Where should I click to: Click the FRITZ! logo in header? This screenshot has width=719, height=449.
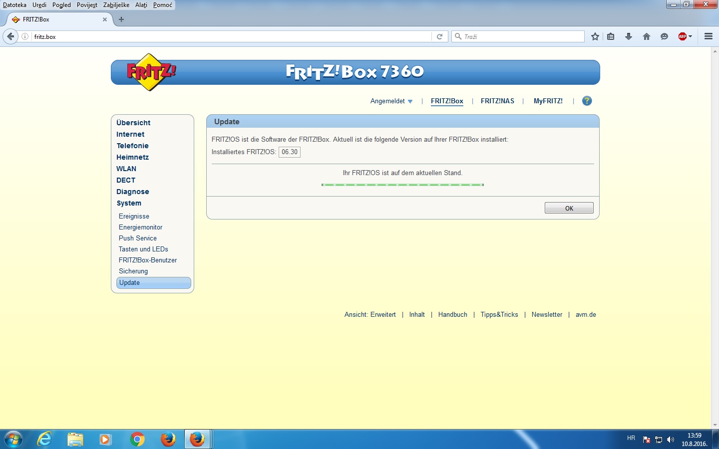tap(150, 72)
